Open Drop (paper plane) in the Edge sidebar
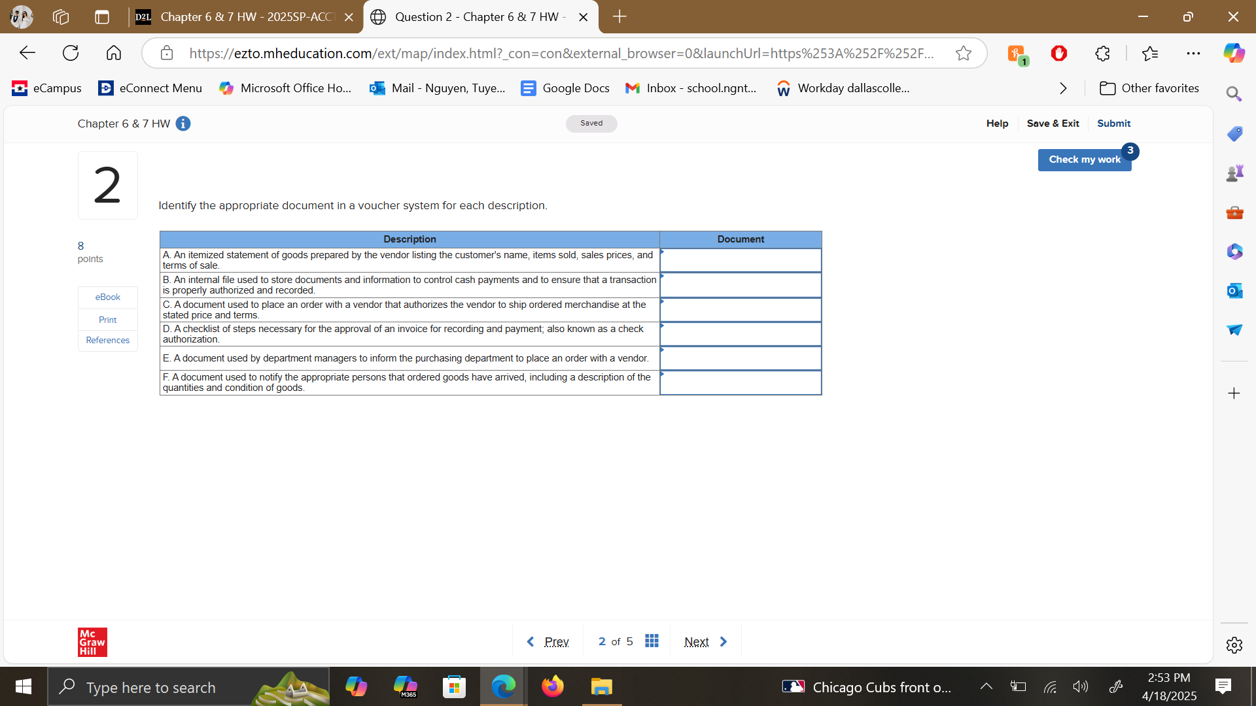 [1234, 330]
